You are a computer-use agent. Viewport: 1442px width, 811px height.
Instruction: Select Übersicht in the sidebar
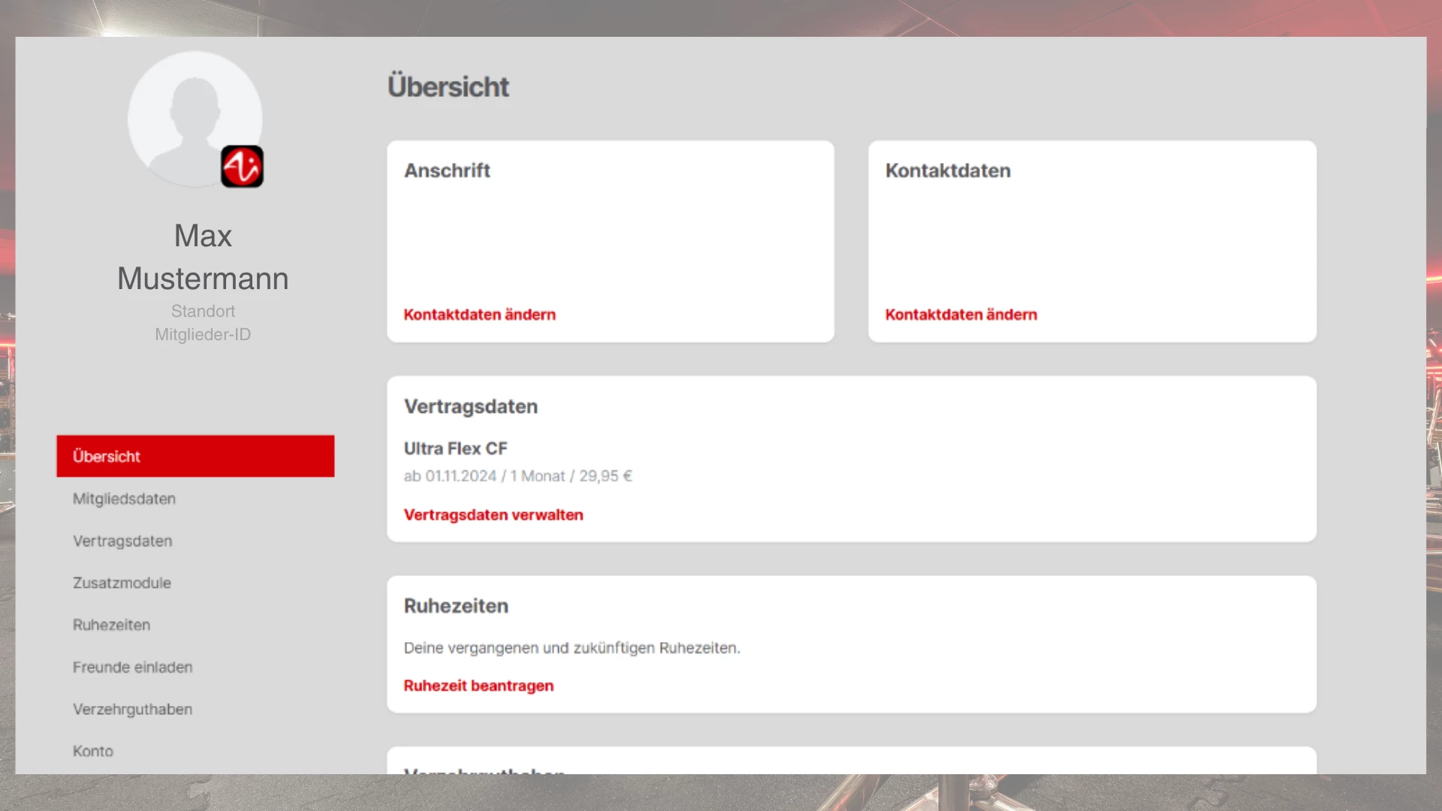[x=195, y=456]
